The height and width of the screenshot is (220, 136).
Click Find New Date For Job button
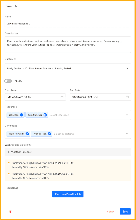(x=68, y=194)
